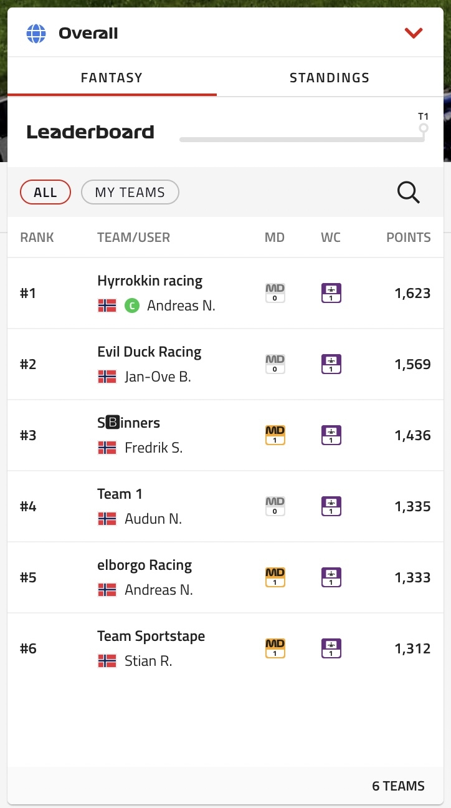
Task: Switch to the STANDINGS tab
Action: coord(330,78)
